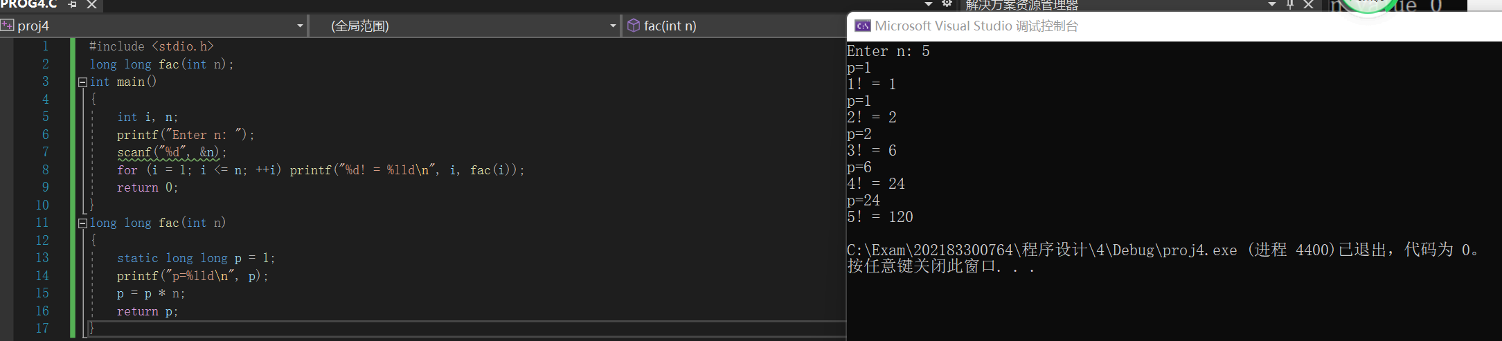Open the dropdown arrow left of the gear icon
The width and height of the screenshot is (1502, 341).
pos(929,4)
